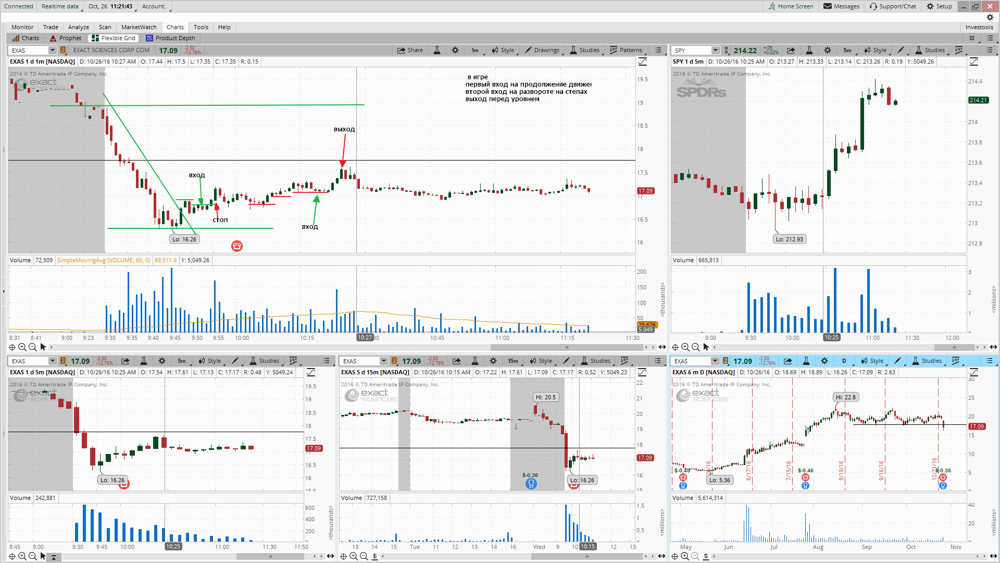Open list menu icon of EXAS 1m chart
This screenshot has width=1000, height=563.
[x=658, y=50]
